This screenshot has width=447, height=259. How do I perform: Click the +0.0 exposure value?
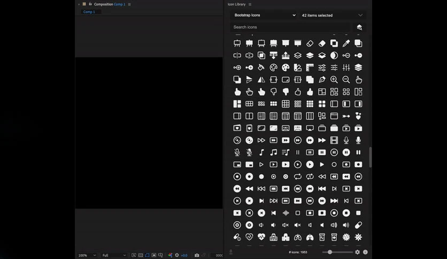(184, 255)
